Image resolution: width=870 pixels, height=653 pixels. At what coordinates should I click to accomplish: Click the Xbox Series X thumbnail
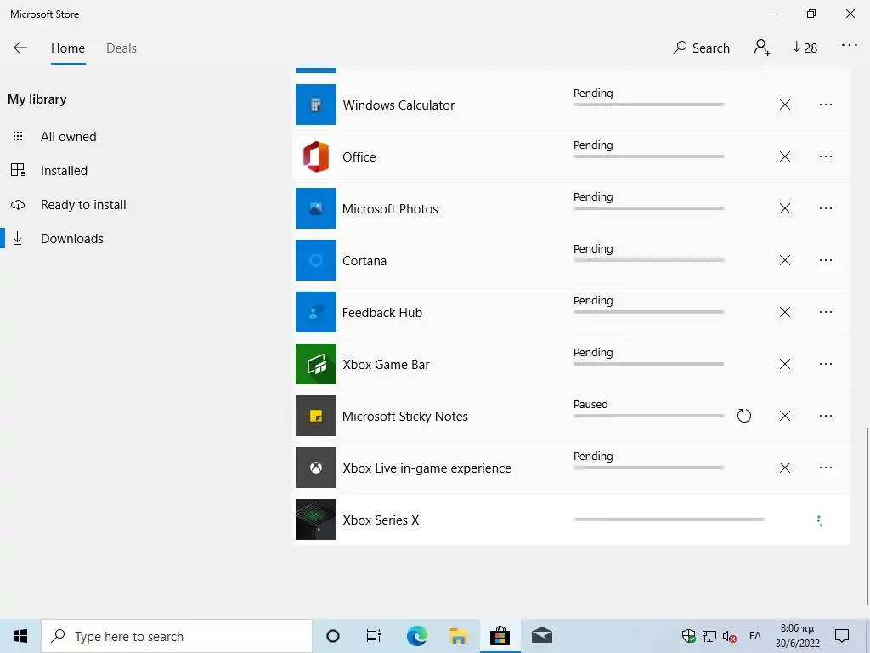316,520
